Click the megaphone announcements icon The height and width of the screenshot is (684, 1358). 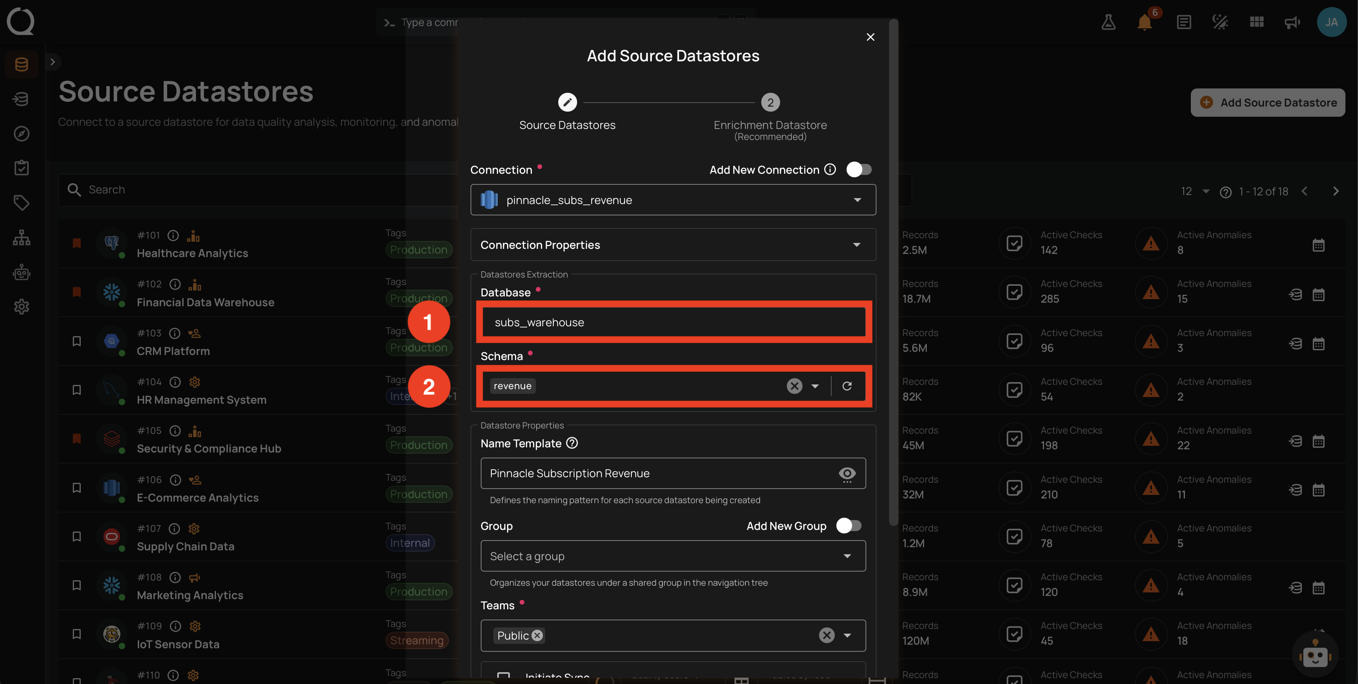tap(1292, 22)
